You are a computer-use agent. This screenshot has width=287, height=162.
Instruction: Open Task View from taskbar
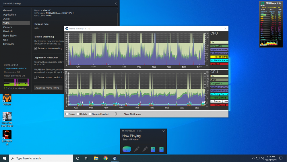(87, 158)
